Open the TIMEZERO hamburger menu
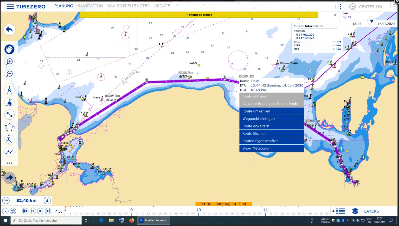This screenshot has width=399, height=226. click(x=10, y=7)
